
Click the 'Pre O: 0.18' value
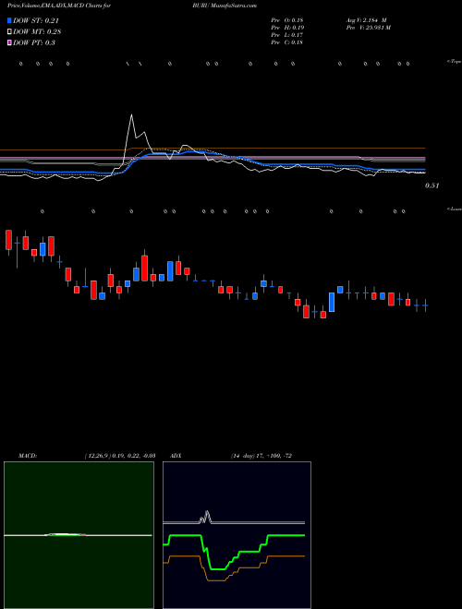click(x=287, y=20)
